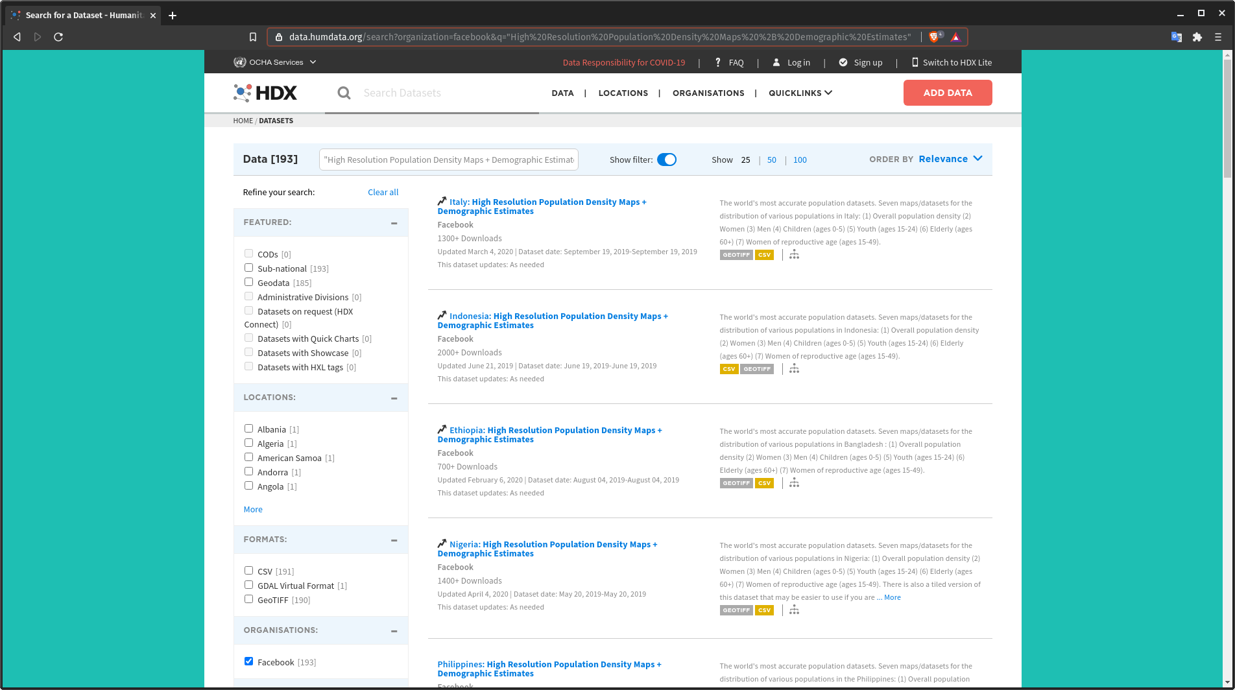Show 100 results per page

800,160
